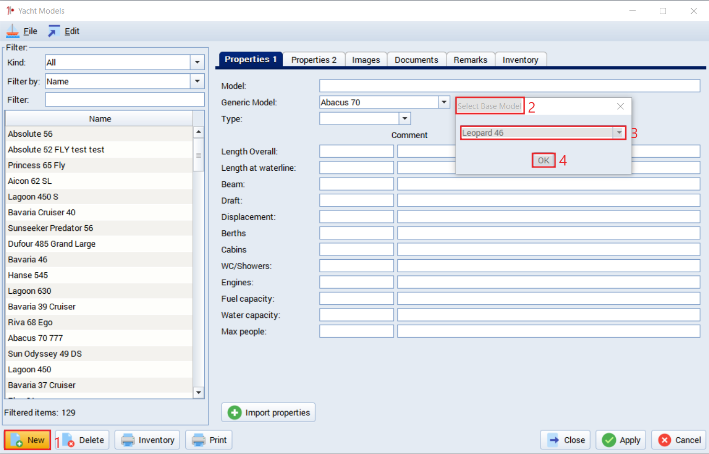
Task: Switch to Properties 2 tab
Action: tap(314, 60)
